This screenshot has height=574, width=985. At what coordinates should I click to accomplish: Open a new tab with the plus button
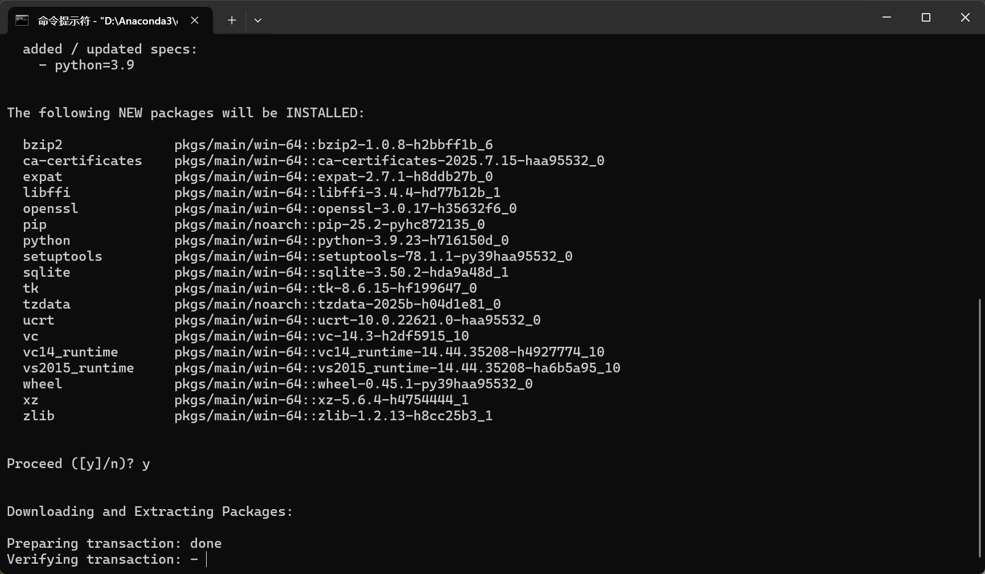(x=232, y=20)
